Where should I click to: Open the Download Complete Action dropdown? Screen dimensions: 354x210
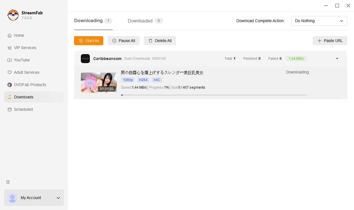point(319,21)
